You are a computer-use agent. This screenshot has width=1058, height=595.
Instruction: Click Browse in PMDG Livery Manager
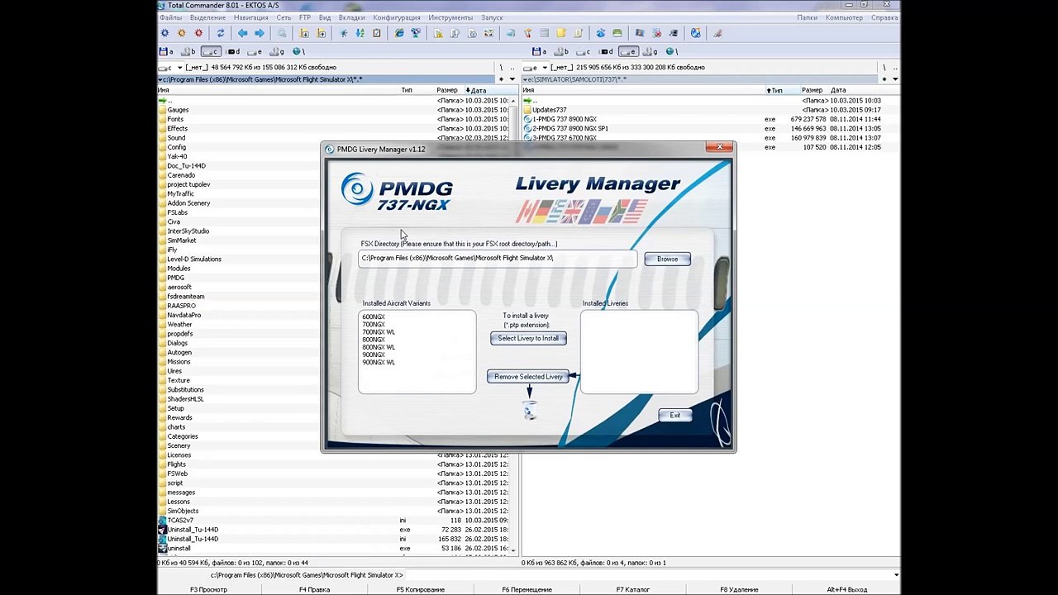pyautogui.click(x=667, y=259)
